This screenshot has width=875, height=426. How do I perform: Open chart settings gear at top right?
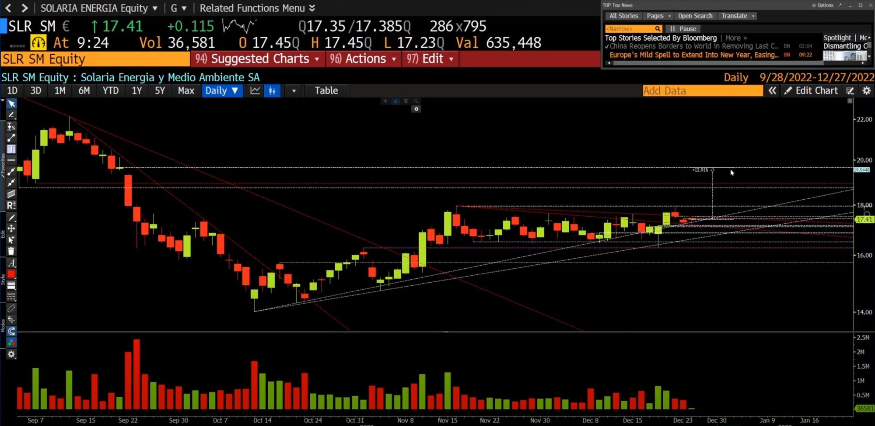(866, 90)
